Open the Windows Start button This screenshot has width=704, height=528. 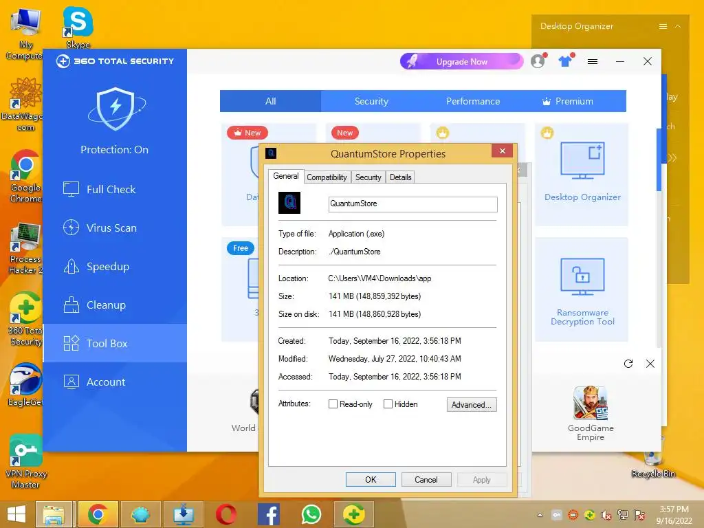click(x=16, y=514)
